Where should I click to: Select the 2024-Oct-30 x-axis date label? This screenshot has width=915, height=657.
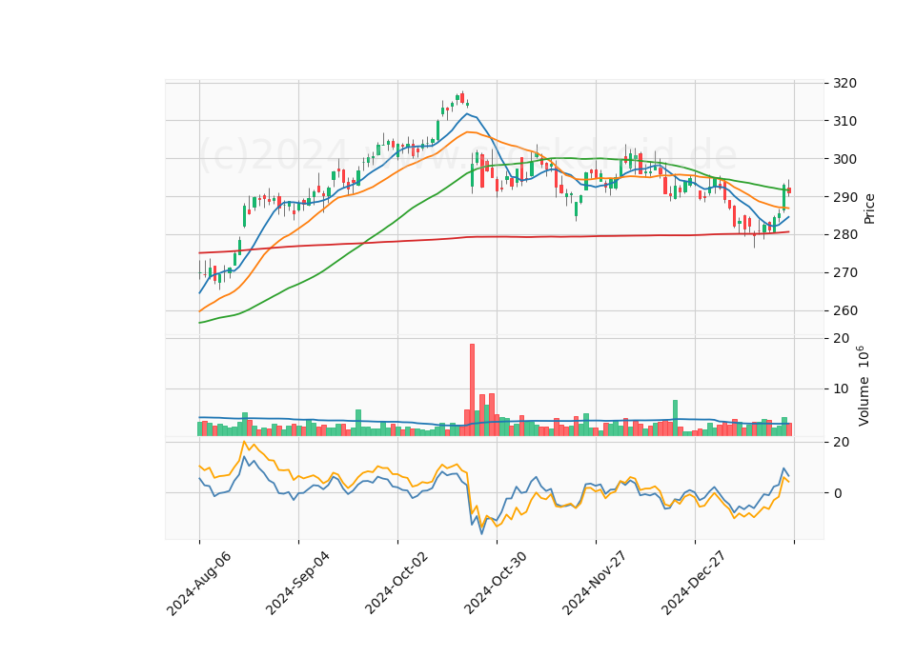coord(497,583)
